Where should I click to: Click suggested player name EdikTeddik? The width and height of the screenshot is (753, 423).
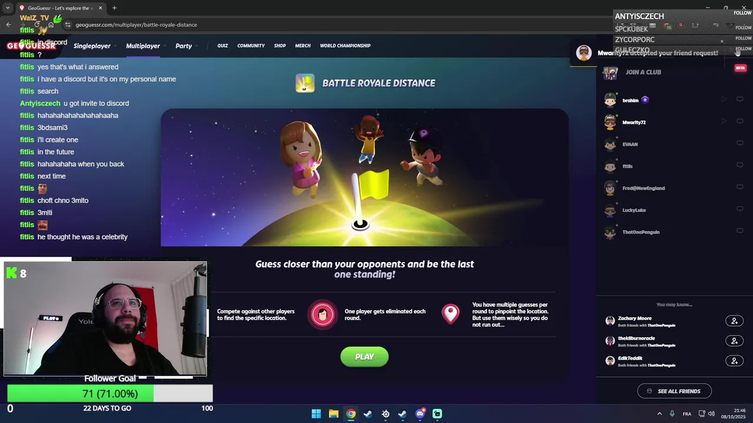point(630,358)
